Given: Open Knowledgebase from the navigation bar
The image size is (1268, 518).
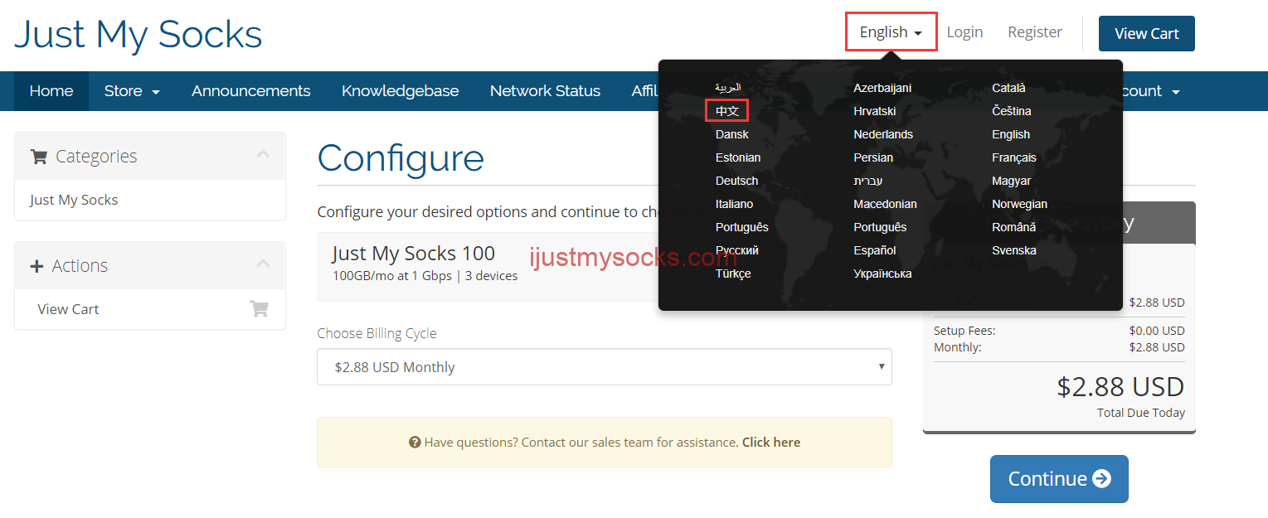Looking at the screenshot, I should [x=401, y=91].
